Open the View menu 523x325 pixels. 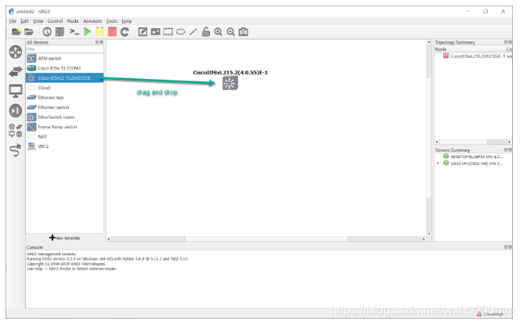click(38, 21)
